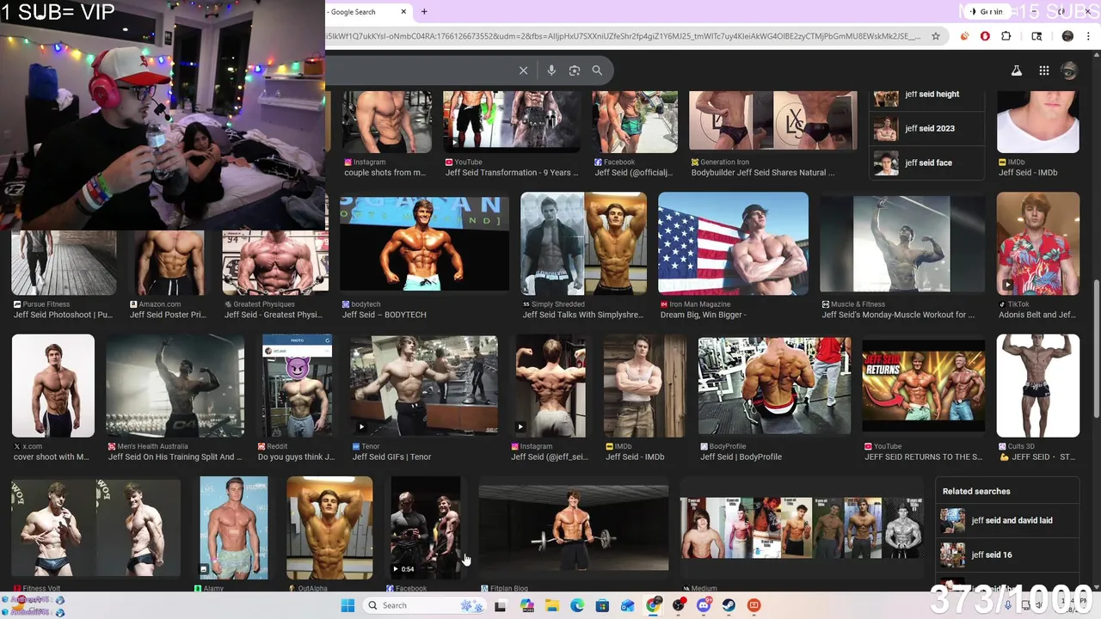Open File Explorer from the taskbar
1101x619 pixels.
point(551,605)
